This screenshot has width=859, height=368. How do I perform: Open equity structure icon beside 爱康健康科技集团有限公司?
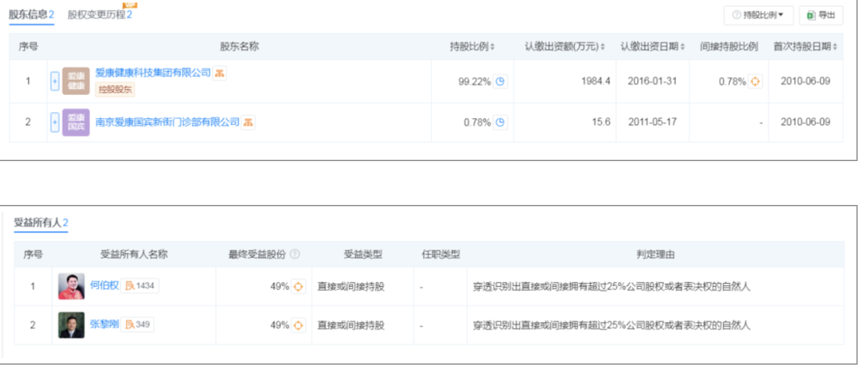(x=220, y=73)
